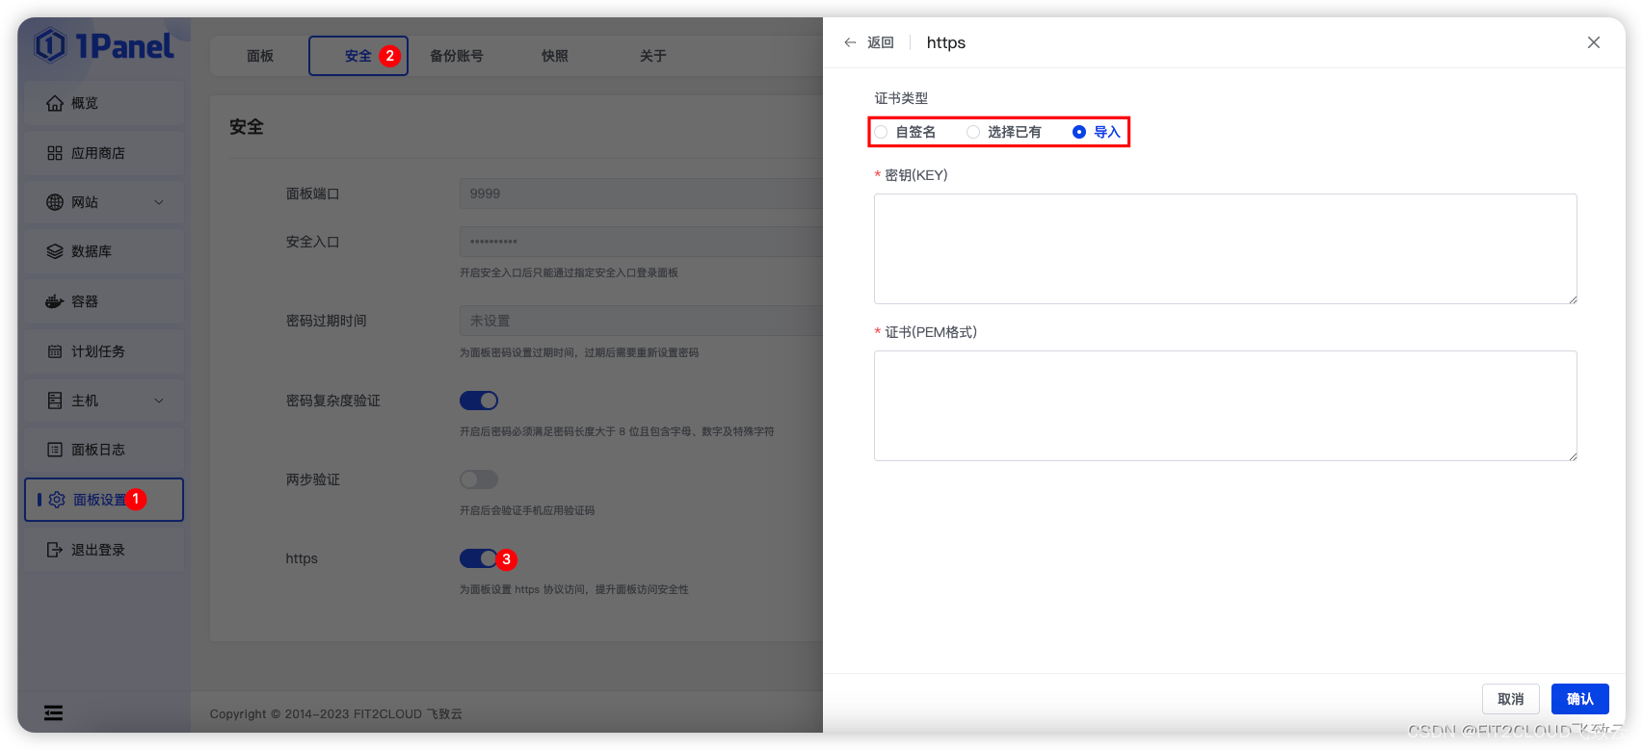Click the 数据库 layers icon
Viewport: 1643px width, 750px height.
pyautogui.click(x=55, y=251)
